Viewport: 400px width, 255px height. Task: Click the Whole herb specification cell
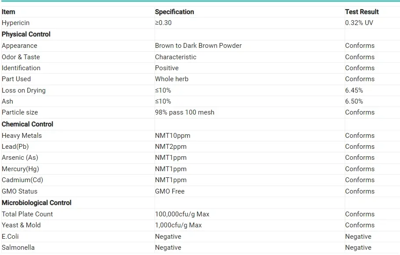[172, 79]
